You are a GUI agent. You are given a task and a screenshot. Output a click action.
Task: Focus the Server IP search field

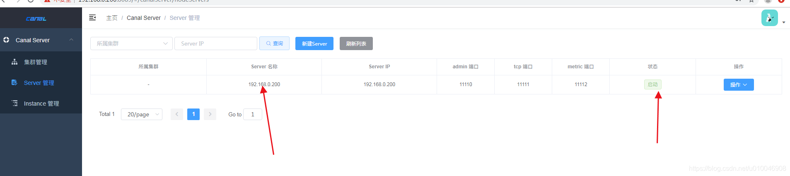pos(216,43)
